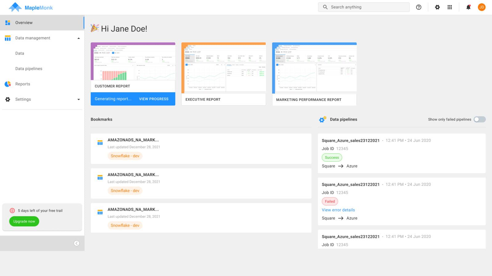Click the Upgrade now button
This screenshot has height=276, width=492.
pyautogui.click(x=24, y=221)
